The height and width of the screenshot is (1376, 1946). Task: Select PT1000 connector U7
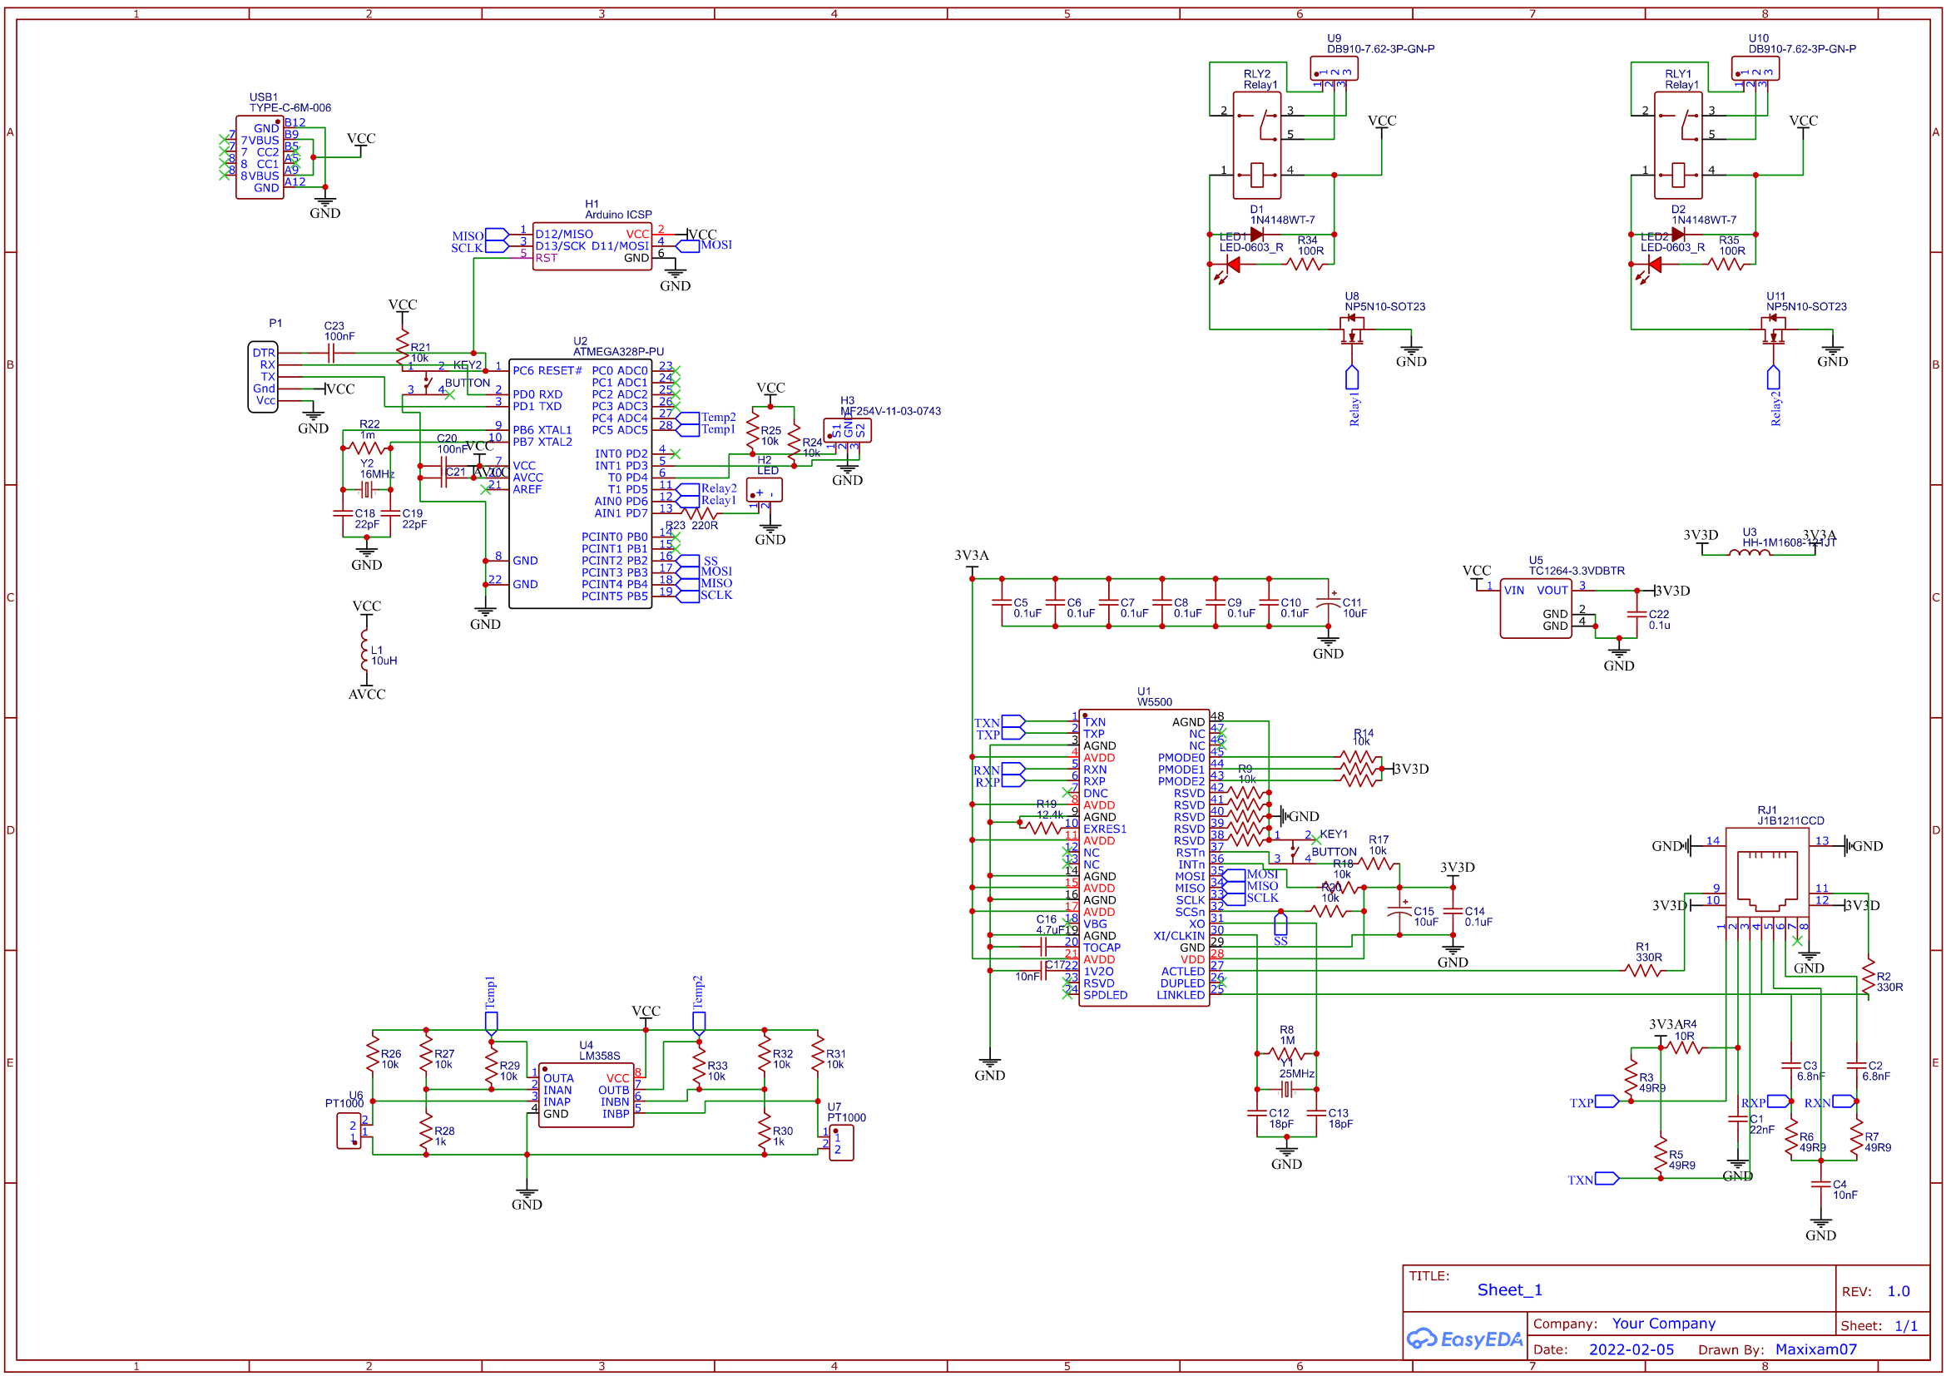[841, 1143]
